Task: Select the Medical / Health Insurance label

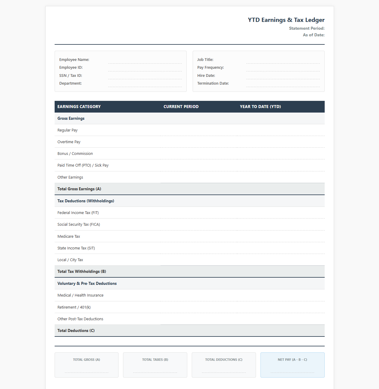Action: click(80, 295)
